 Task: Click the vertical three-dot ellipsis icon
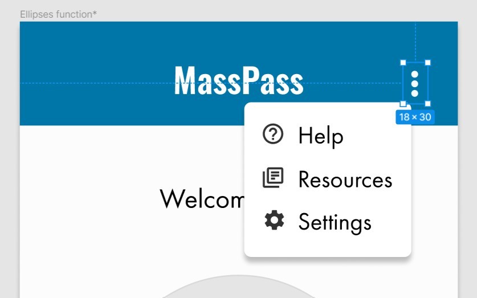click(415, 84)
